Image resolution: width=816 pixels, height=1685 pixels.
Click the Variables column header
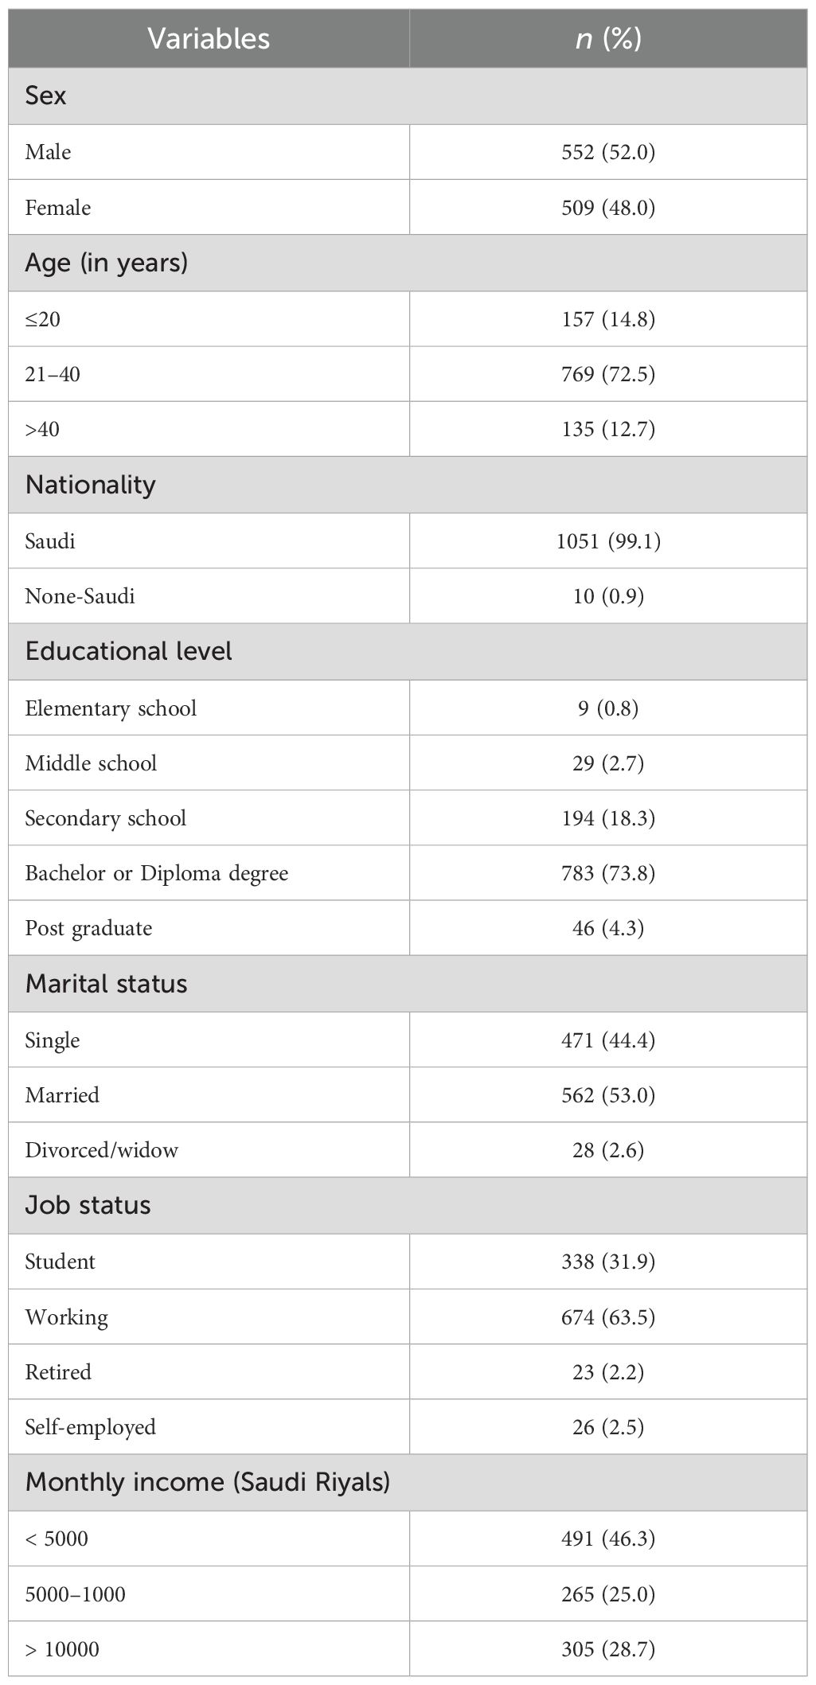(209, 39)
